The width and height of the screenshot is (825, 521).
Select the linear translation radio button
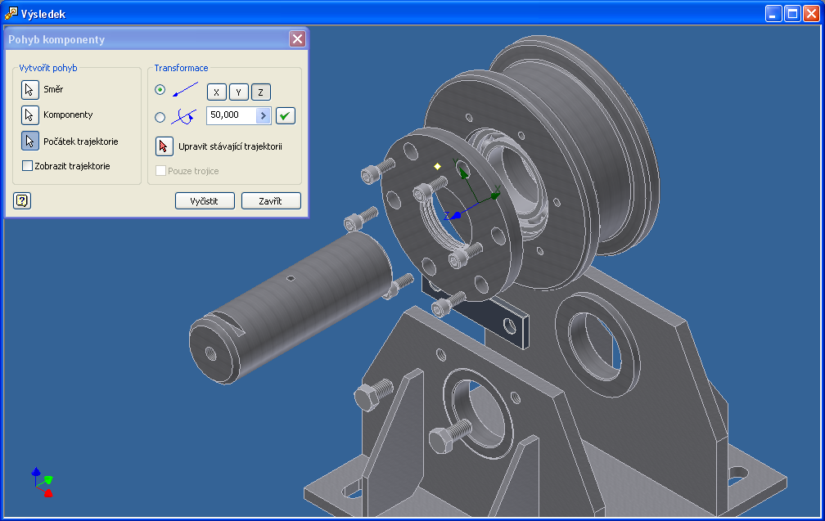coord(160,90)
